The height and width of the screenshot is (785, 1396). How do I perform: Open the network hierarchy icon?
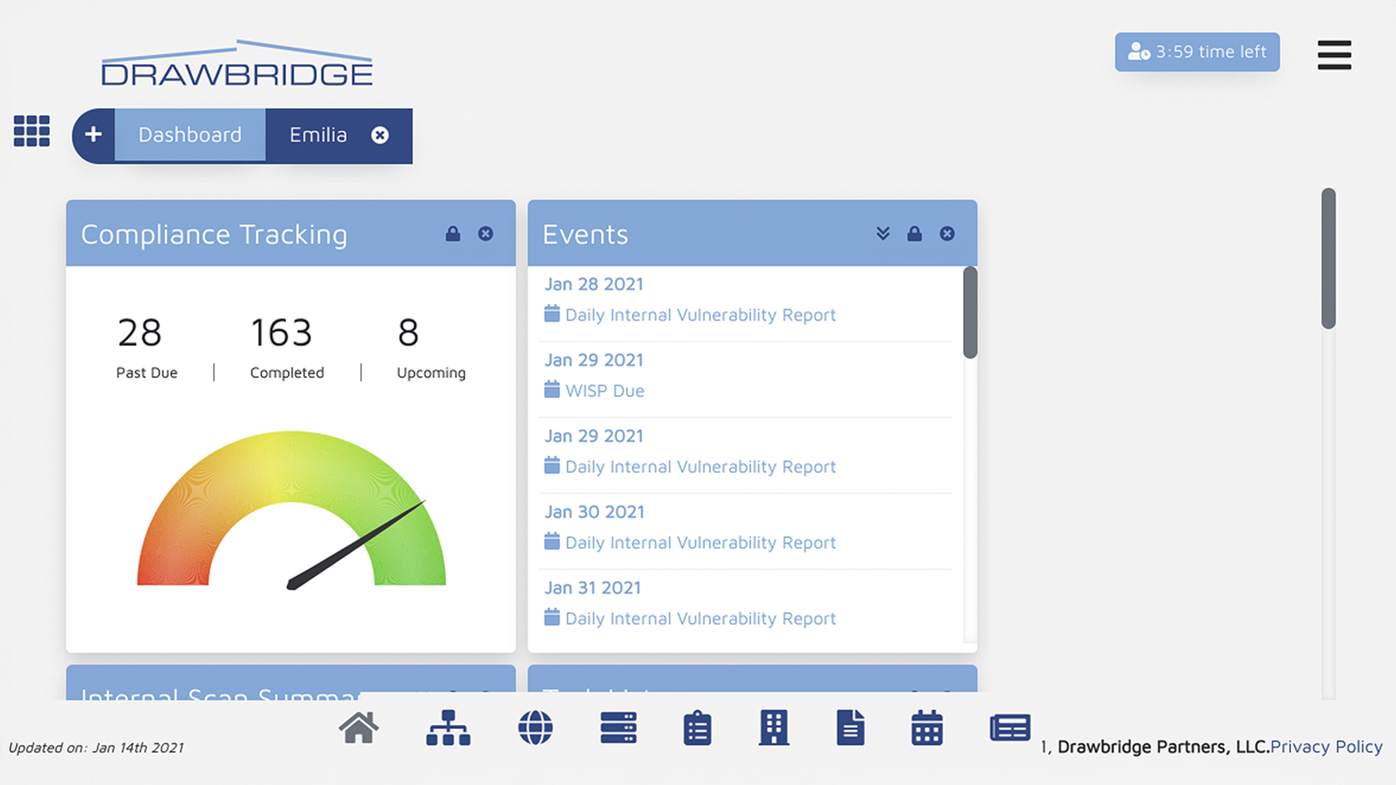pyautogui.click(x=448, y=727)
